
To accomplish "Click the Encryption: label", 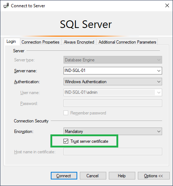I will pos(24,132).
